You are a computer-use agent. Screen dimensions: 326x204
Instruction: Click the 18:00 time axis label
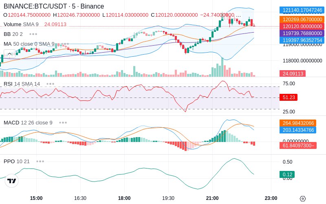pyautogui.click(x=124, y=198)
